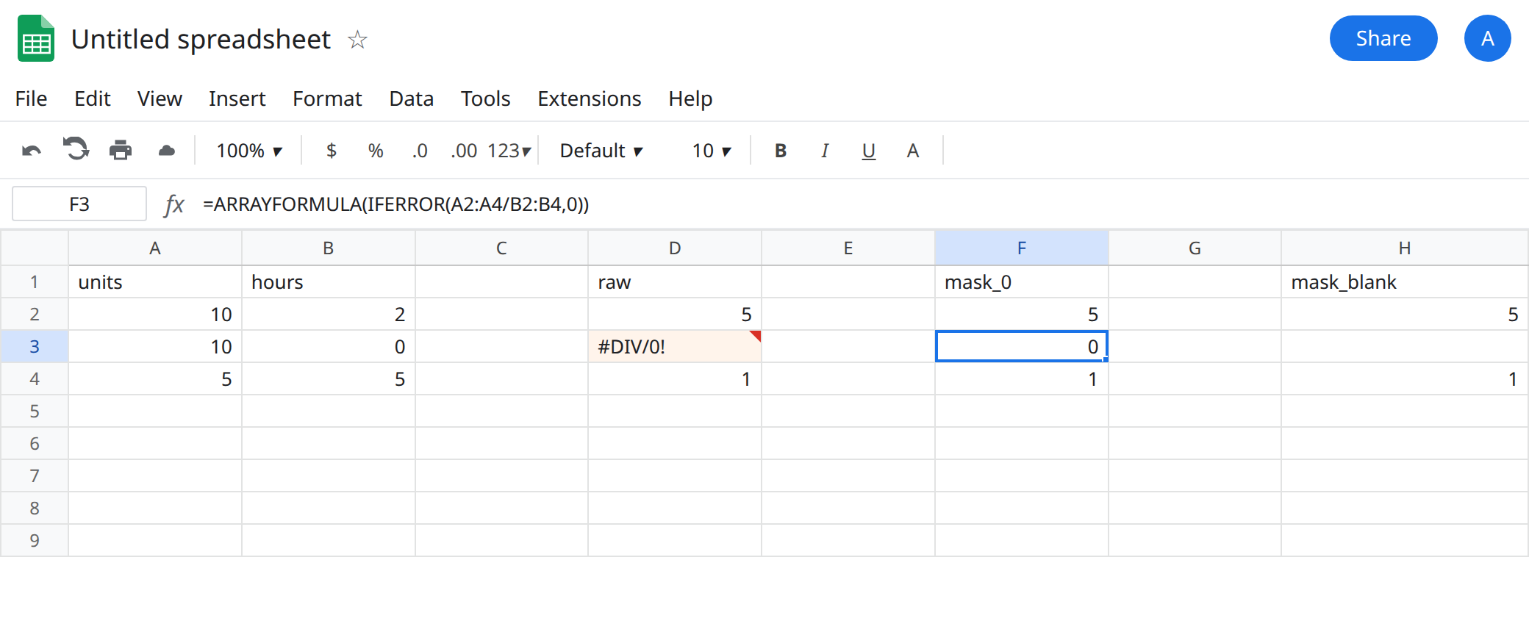Viewport: 1529px width, 632px height.
Task: Open the Tools menu
Action: tap(485, 98)
